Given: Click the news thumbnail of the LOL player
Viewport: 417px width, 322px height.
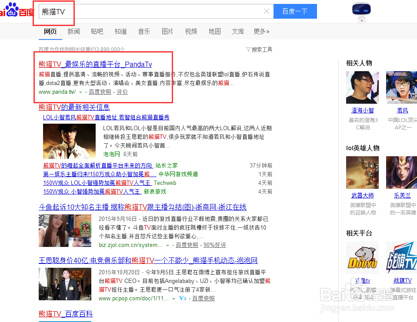Looking at the screenshot, I should (69, 141).
